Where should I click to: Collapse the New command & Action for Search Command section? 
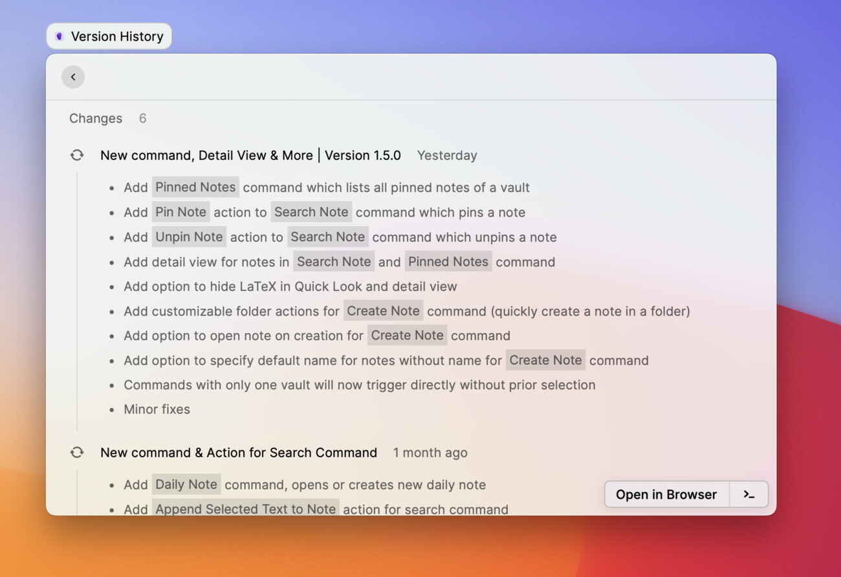pos(238,452)
